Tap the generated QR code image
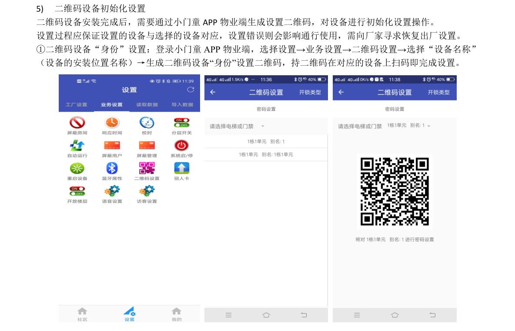515x331 pixels. tap(395, 191)
